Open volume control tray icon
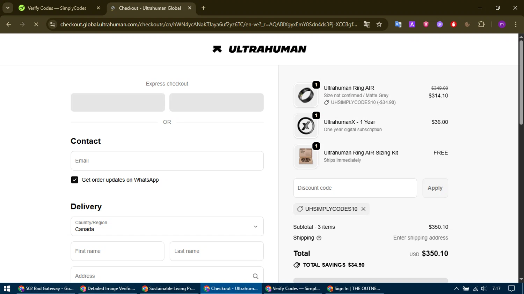Viewport: 524px width, 294px height. coord(484,288)
